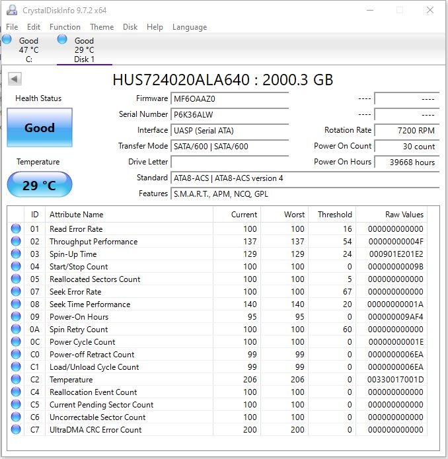Select the C: drive tab at 47 °C
This screenshot has height=459, width=448.
[x=28, y=50]
